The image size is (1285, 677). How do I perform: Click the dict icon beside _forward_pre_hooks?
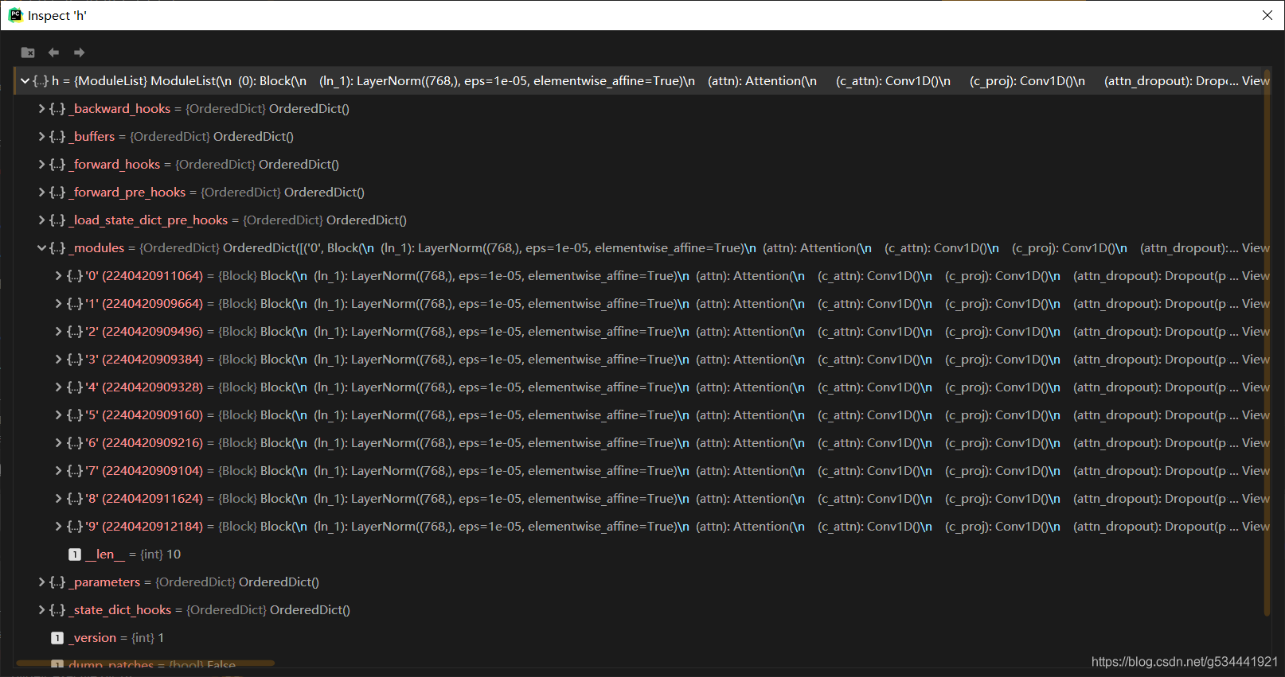point(57,193)
